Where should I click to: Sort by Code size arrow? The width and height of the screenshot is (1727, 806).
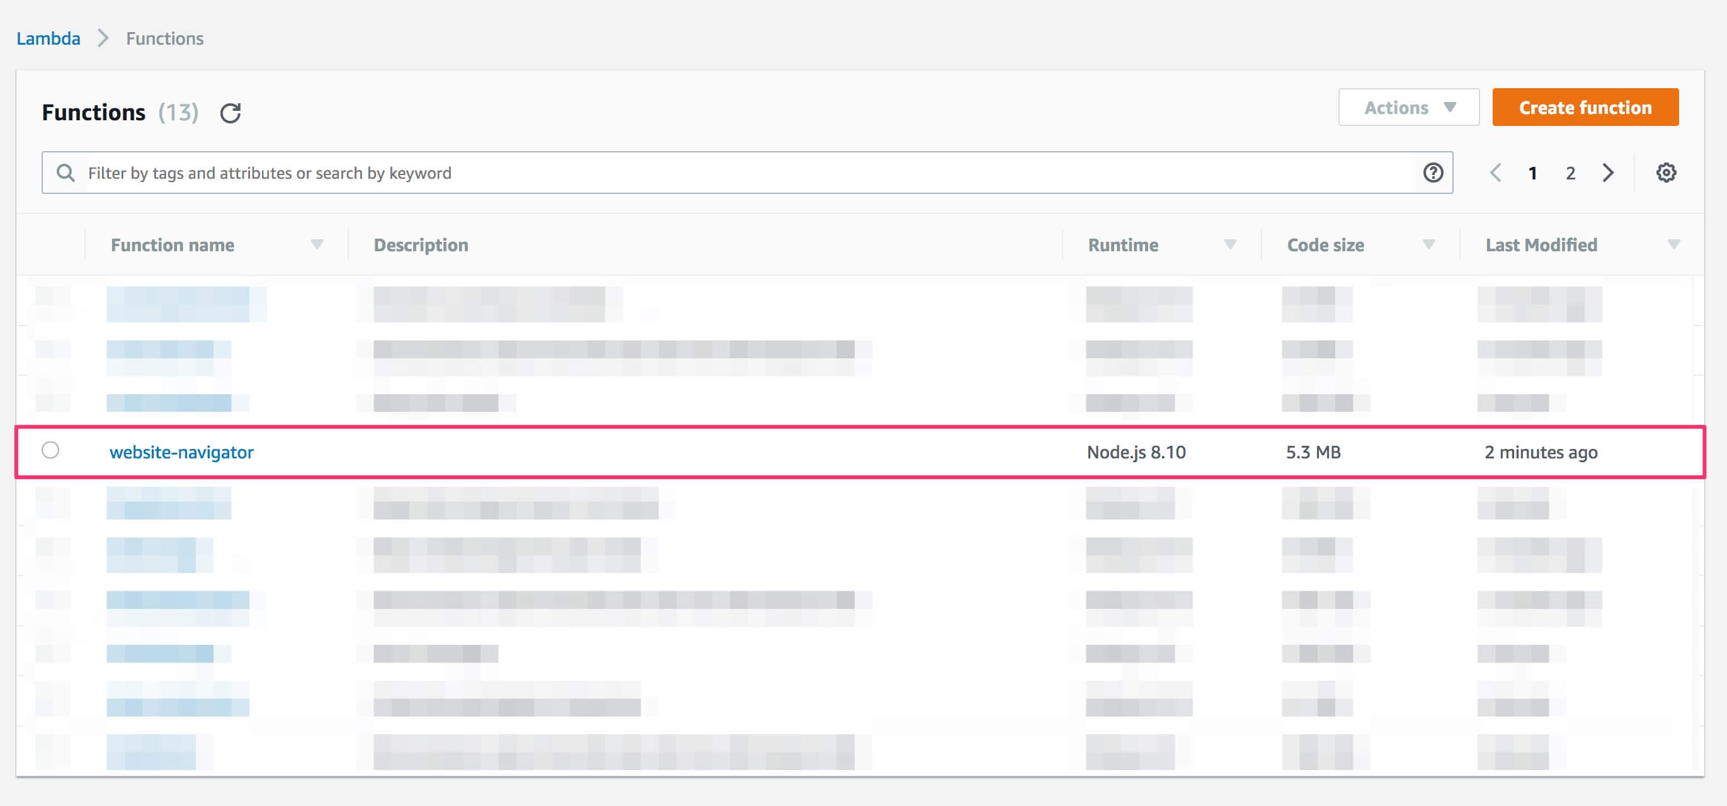(x=1428, y=244)
